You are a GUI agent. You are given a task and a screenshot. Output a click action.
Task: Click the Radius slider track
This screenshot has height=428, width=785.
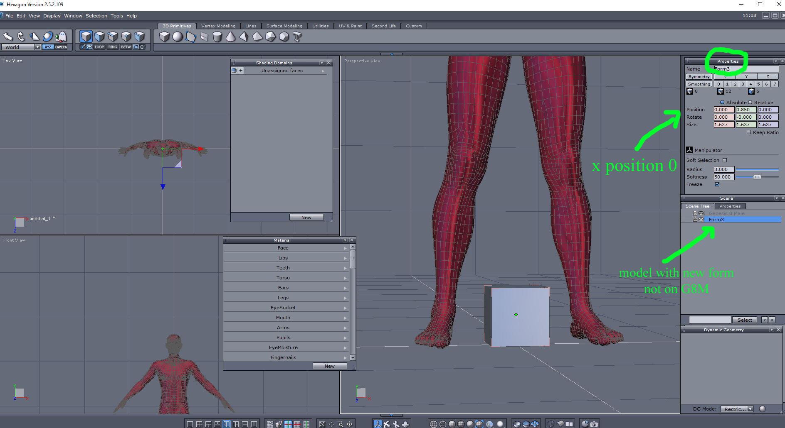click(757, 169)
